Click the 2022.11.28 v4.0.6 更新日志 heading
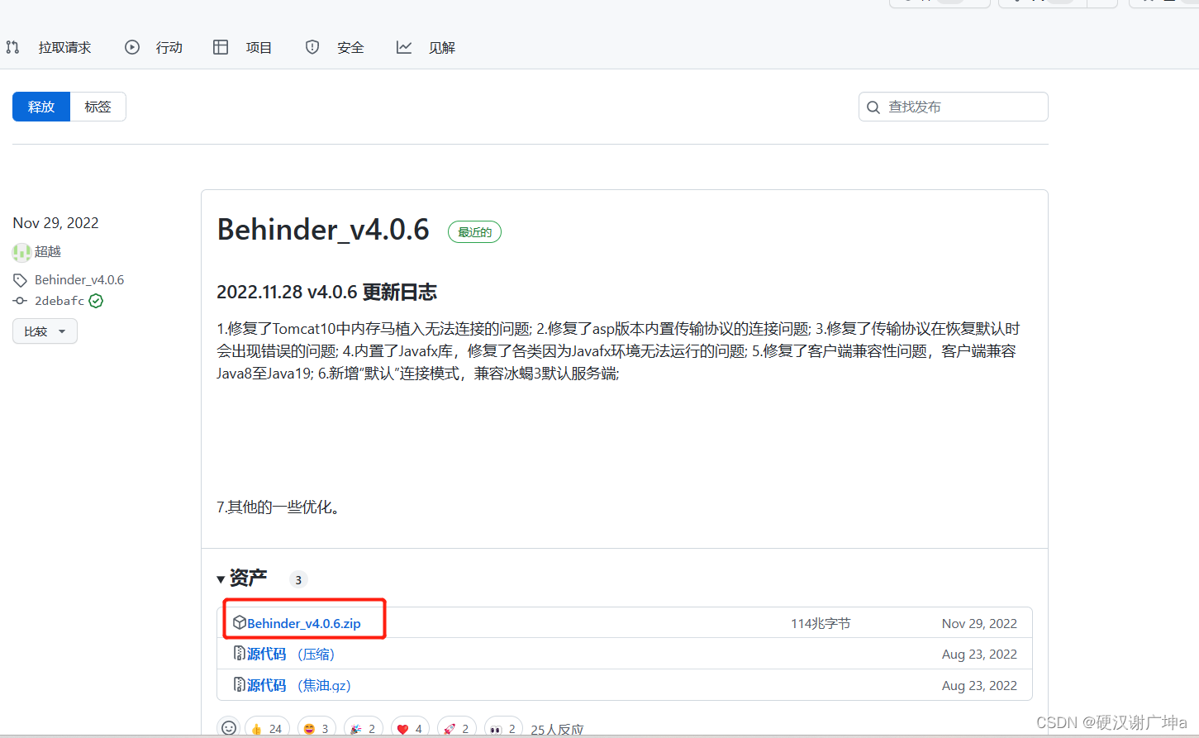The height and width of the screenshot is (738, 1199). [326, 292]
